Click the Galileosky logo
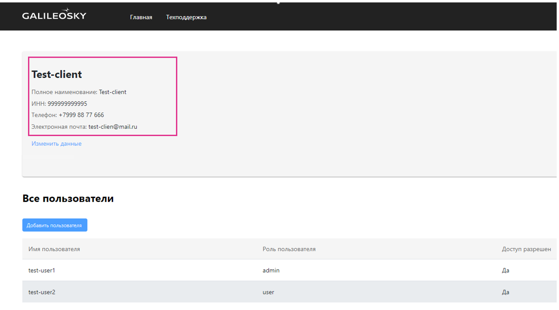 (x=54, y=14)
